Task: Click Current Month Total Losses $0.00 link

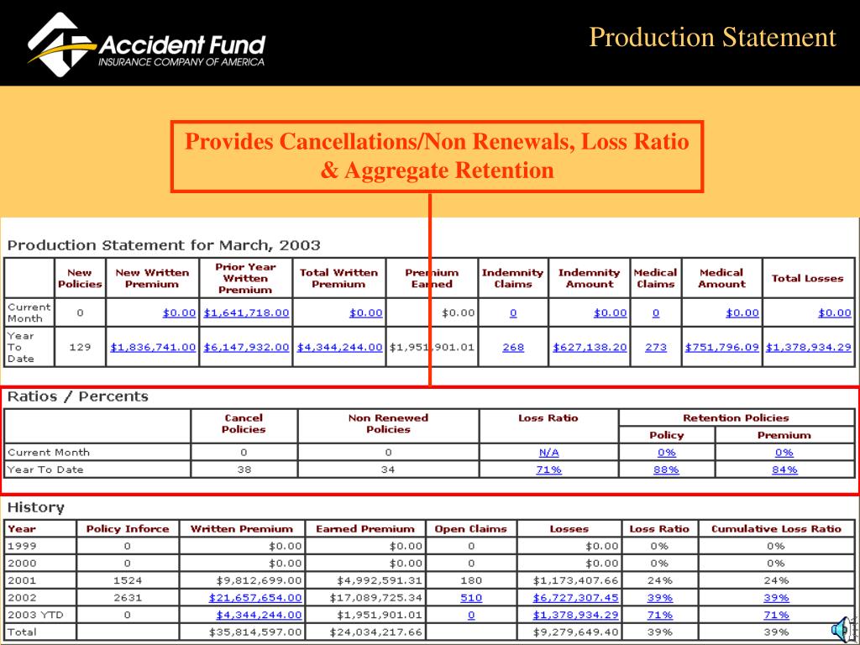Action: point(835,312)
